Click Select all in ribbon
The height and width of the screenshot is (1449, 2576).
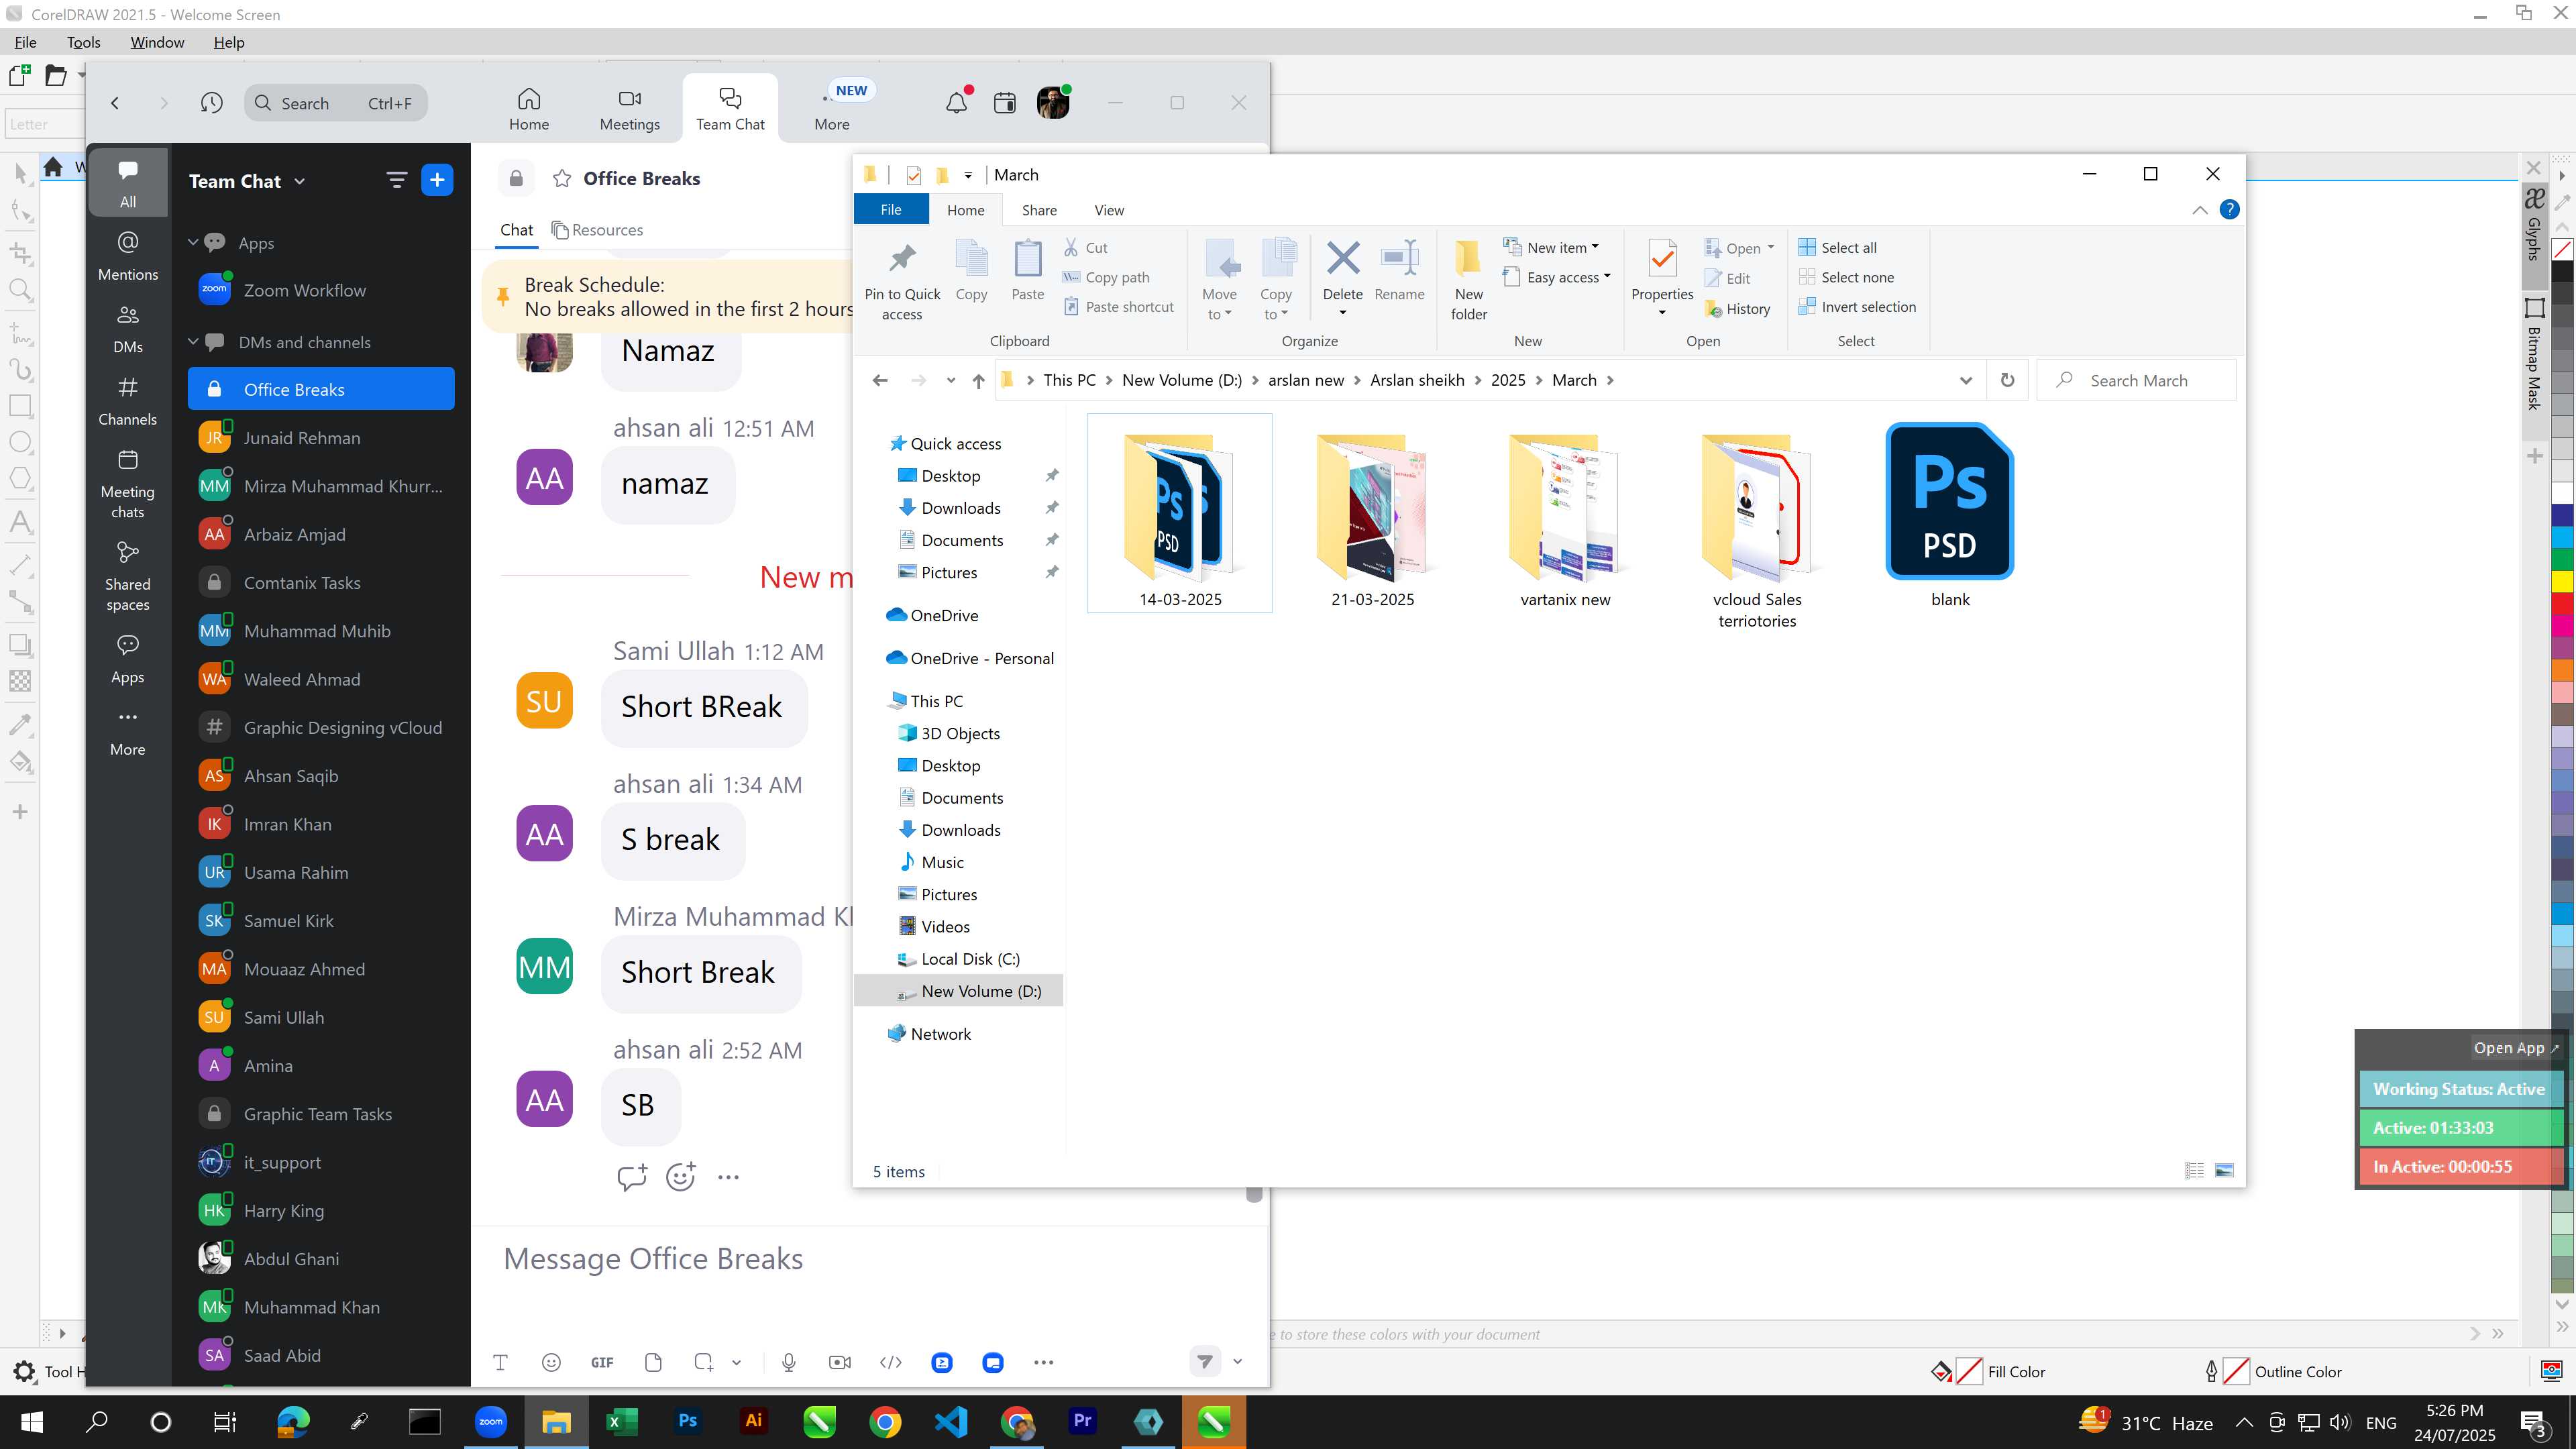tap(1837, 247)
